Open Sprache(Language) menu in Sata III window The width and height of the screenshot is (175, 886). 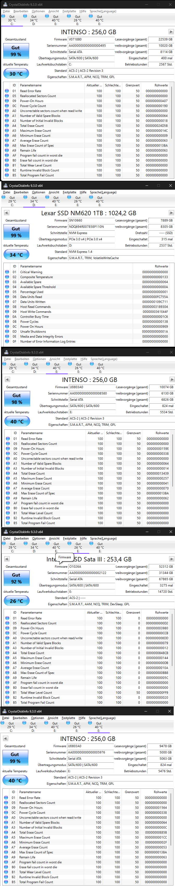point(104,538)
